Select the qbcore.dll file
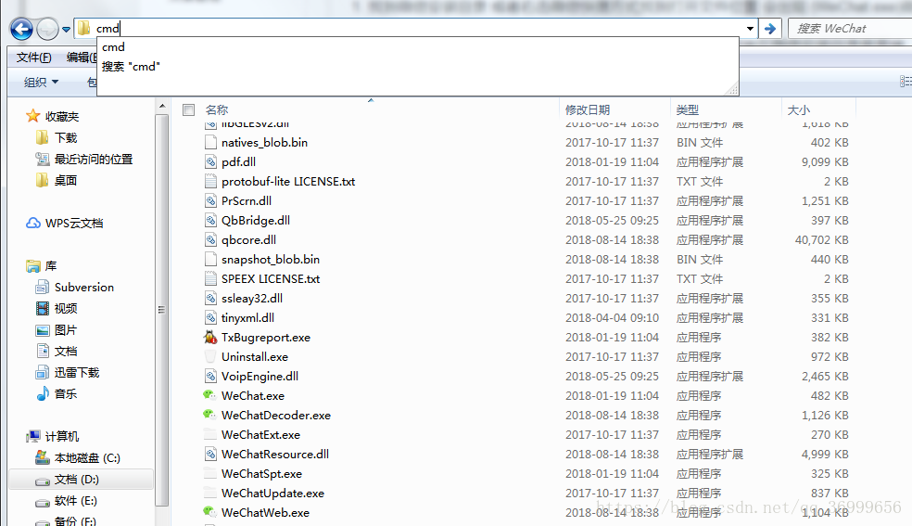 point(248,239)
